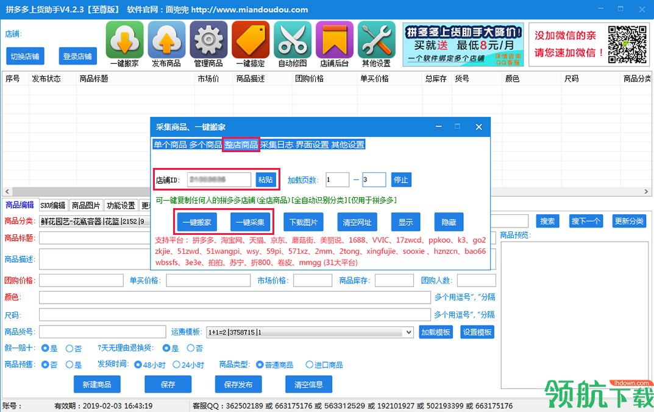Switch to 单个商品 tab in dialog
The width and height of the screenshot is (654, 412).
click(x=170, y=145)
